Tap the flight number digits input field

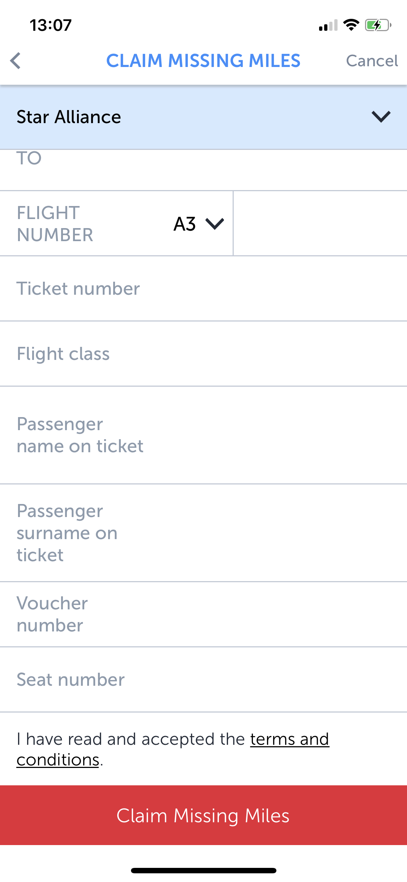click(x=320, y=223)
